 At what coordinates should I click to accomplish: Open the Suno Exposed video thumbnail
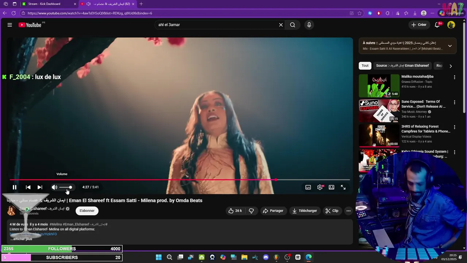point(379,111)
